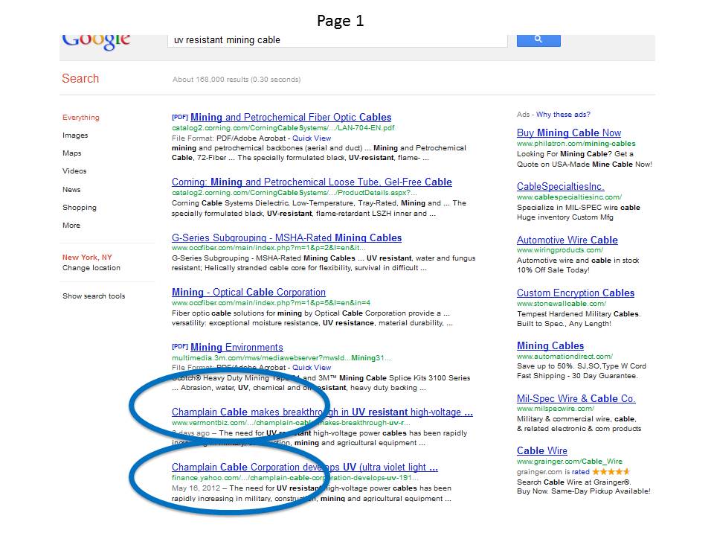Click the finance.yahoo.com result URL
714x536 pixels.
[x=295, y=478]
